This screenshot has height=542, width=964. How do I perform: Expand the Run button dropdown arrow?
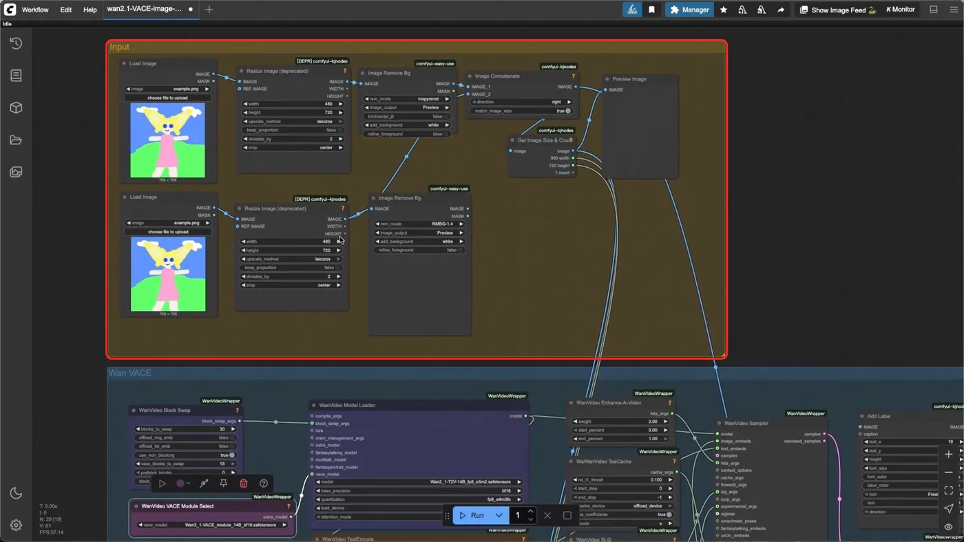[499, 515]
